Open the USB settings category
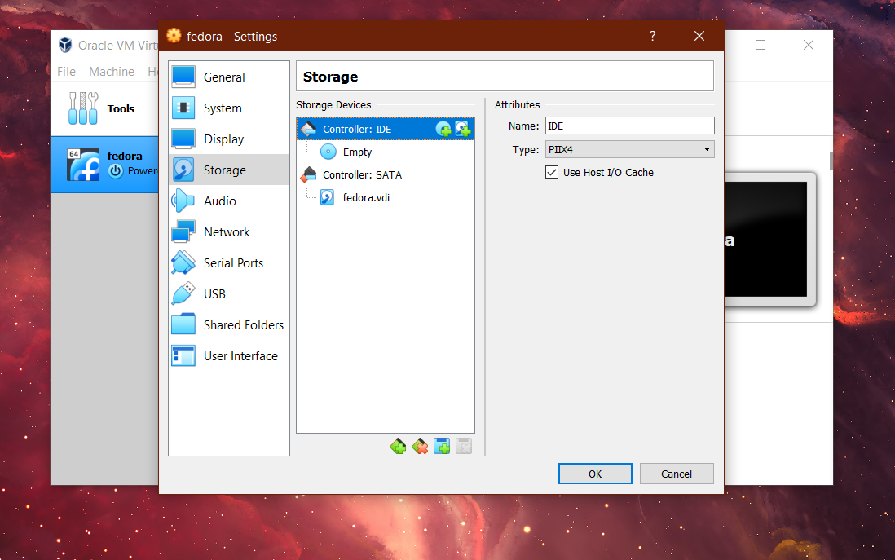 click(229, 293)
